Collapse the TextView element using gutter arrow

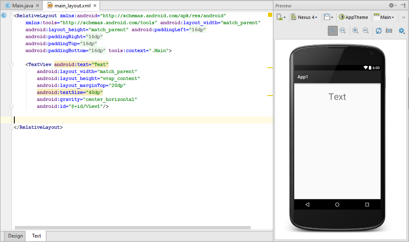(x=11, y=64)
